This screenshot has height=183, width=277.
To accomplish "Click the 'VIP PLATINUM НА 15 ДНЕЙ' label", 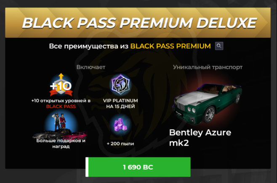I will coord(120,103).
